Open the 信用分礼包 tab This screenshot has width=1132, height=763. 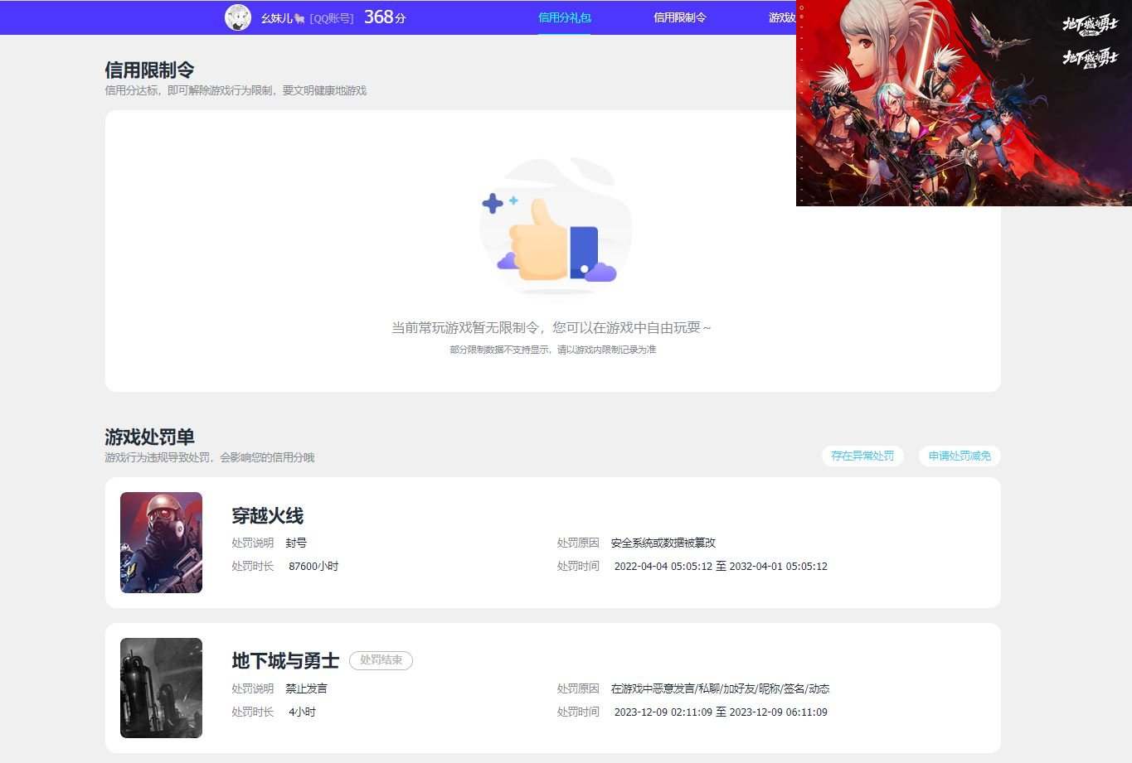565,17
